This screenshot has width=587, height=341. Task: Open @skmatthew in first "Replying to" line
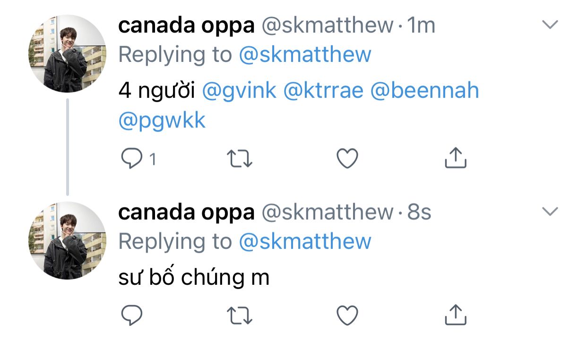point(305,55)
